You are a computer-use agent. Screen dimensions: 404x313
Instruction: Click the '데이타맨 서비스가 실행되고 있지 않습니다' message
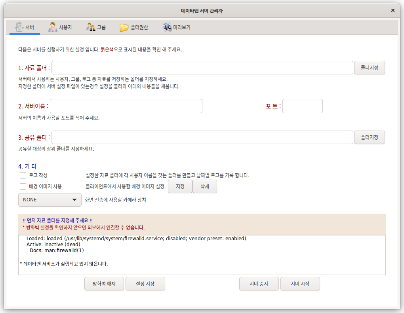(64, 264)
